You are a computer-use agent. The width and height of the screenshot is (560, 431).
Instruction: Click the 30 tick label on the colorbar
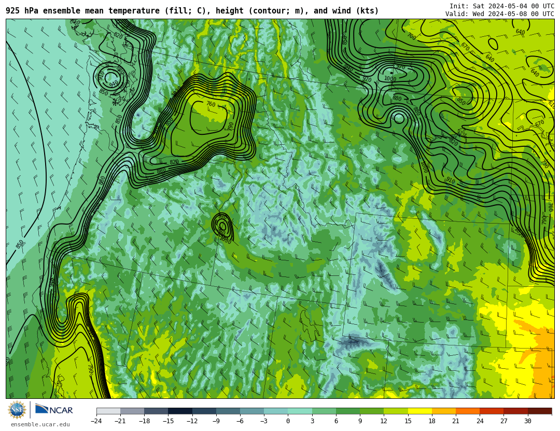[x=527, y=421]
